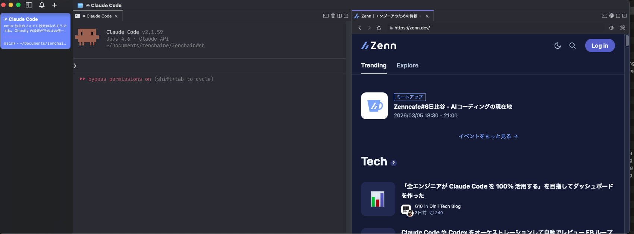The width and height of the screenshot is (634, 234).
Task: Click the イベントをもっと見る link
Action: pos(488,136)
